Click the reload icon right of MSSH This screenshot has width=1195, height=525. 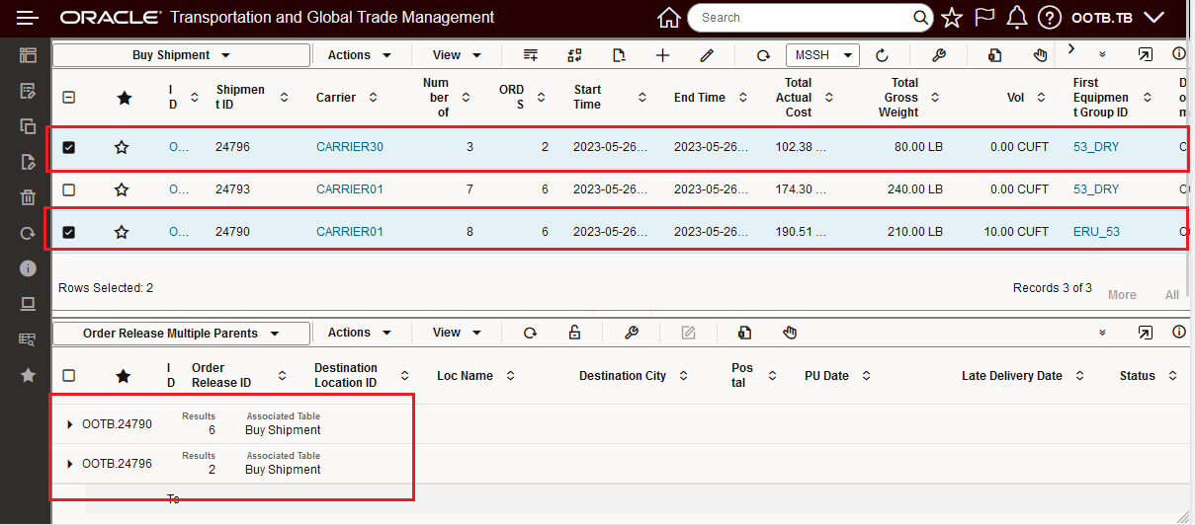pyautogui.click(x=882, y=55)
